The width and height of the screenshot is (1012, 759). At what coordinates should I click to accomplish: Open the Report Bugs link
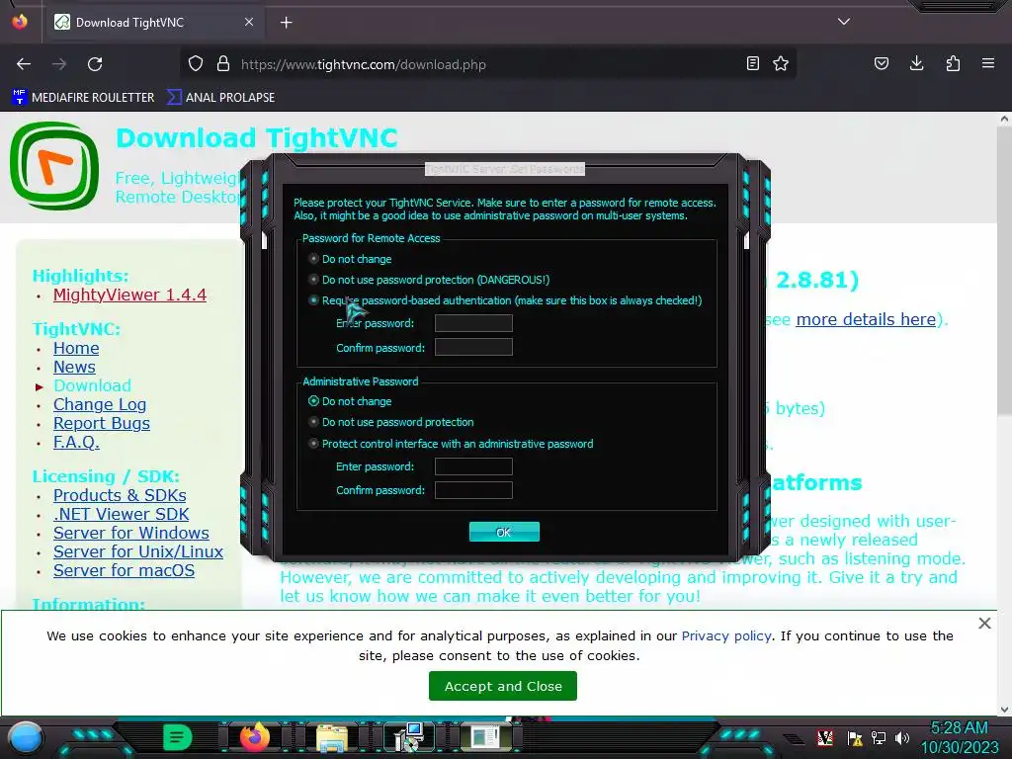[x=102, y=423]
